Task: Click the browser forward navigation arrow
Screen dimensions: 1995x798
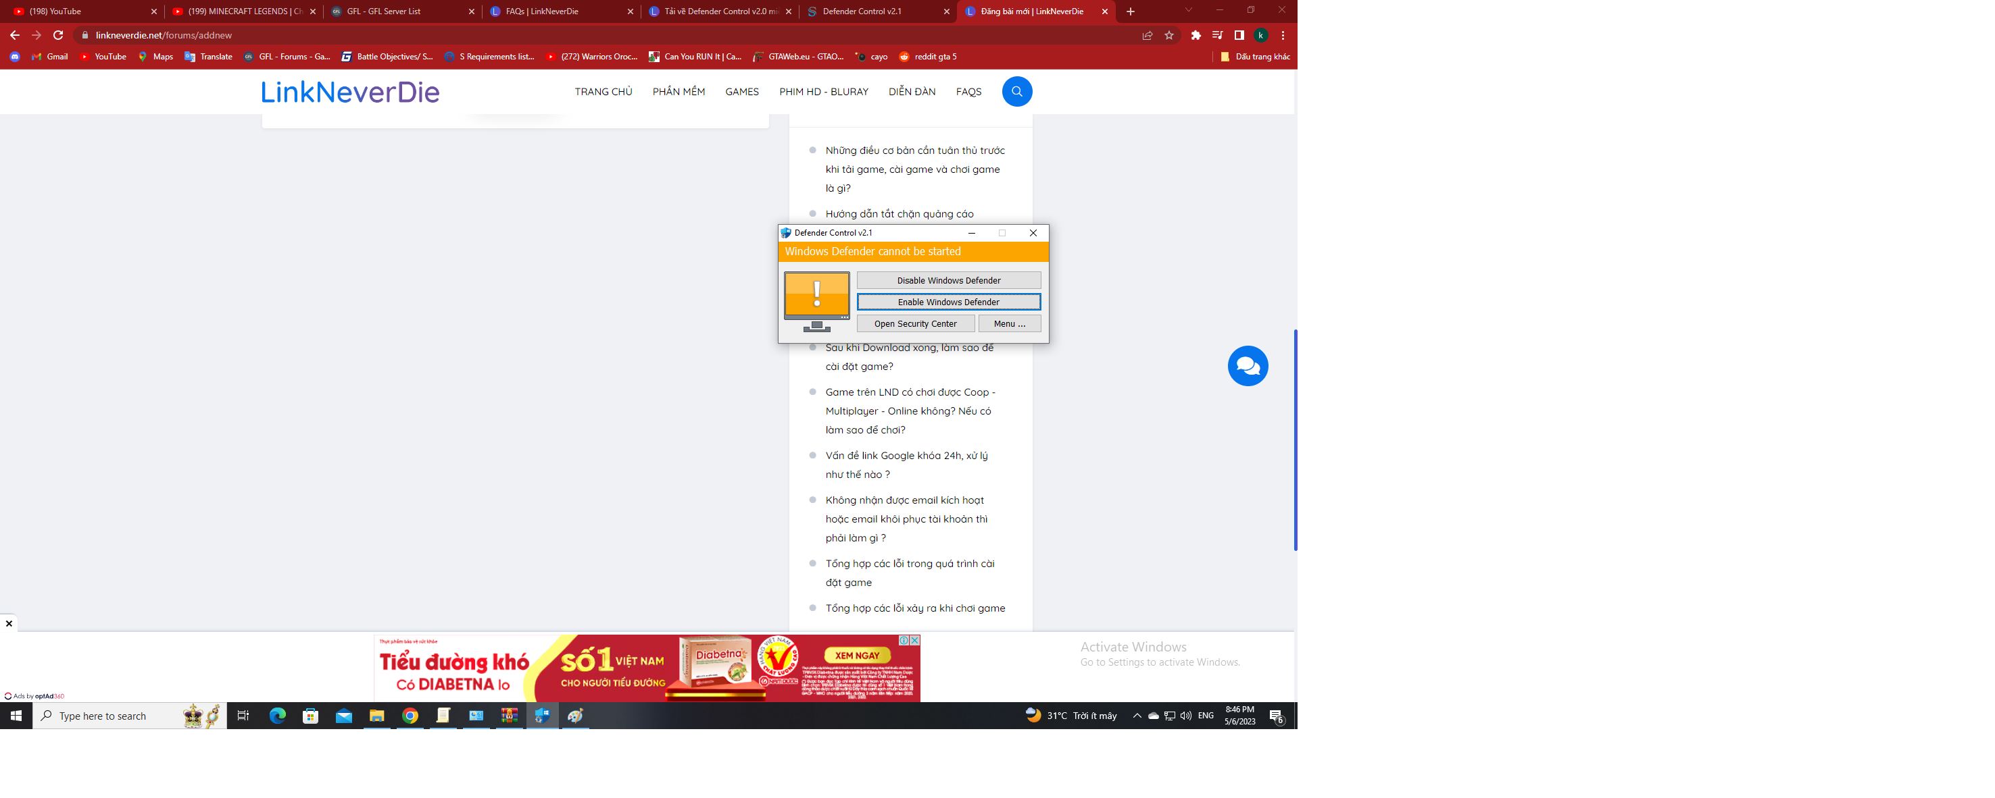Action: tap(34, 34)
